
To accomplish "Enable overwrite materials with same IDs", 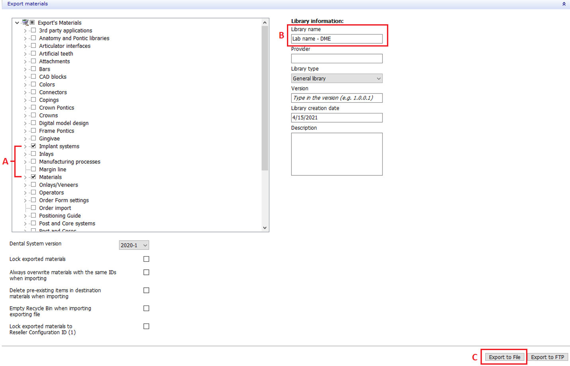I will point(146,272).
